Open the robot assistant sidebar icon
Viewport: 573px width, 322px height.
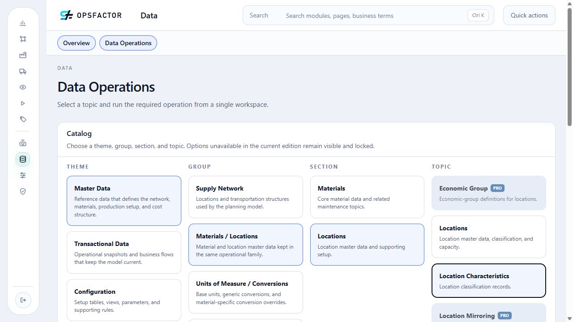click(23, 143)
